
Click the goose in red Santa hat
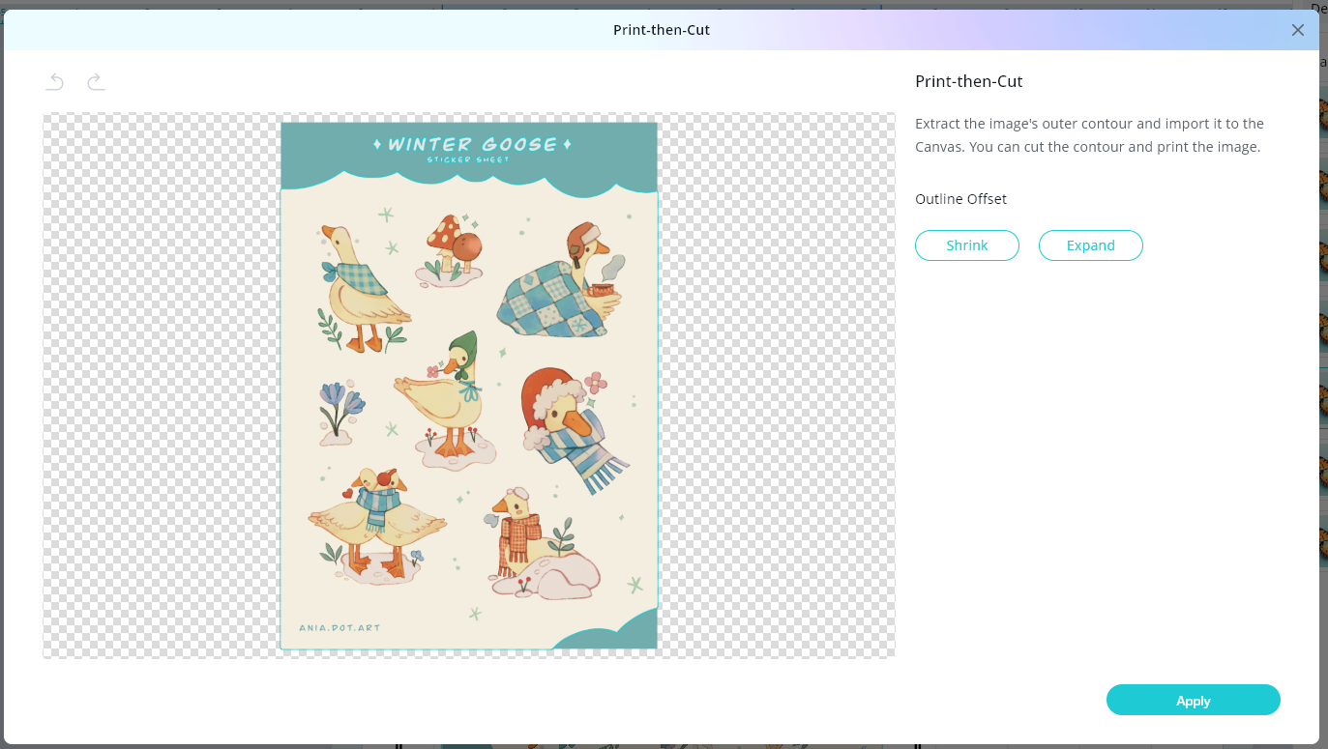tap(569, 425)
